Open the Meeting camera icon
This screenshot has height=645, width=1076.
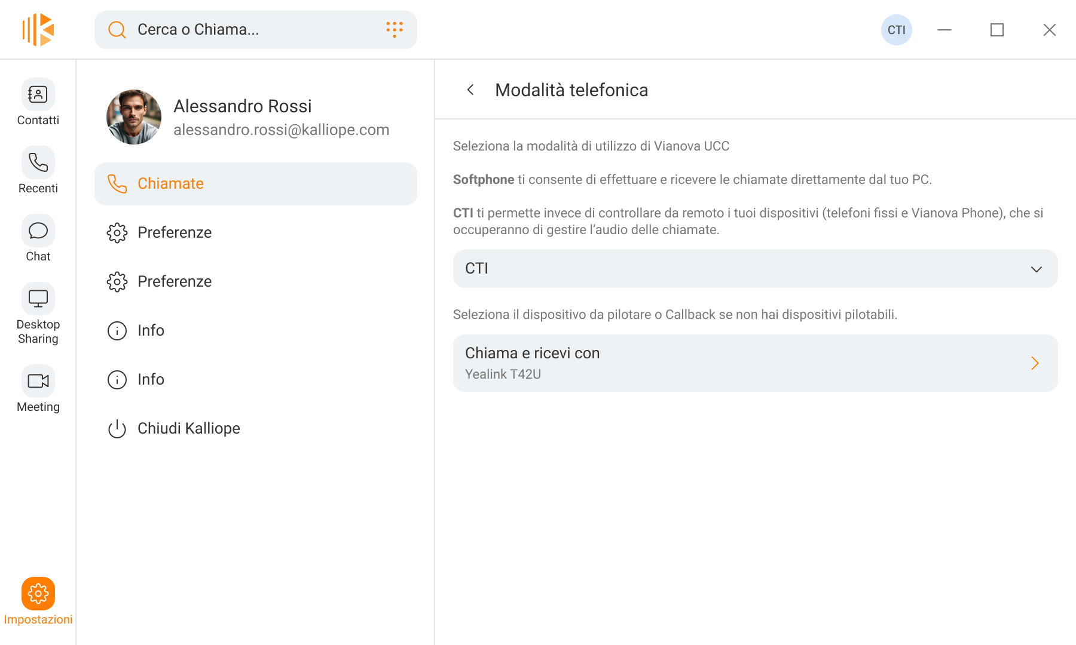click(x=38, y=381)
